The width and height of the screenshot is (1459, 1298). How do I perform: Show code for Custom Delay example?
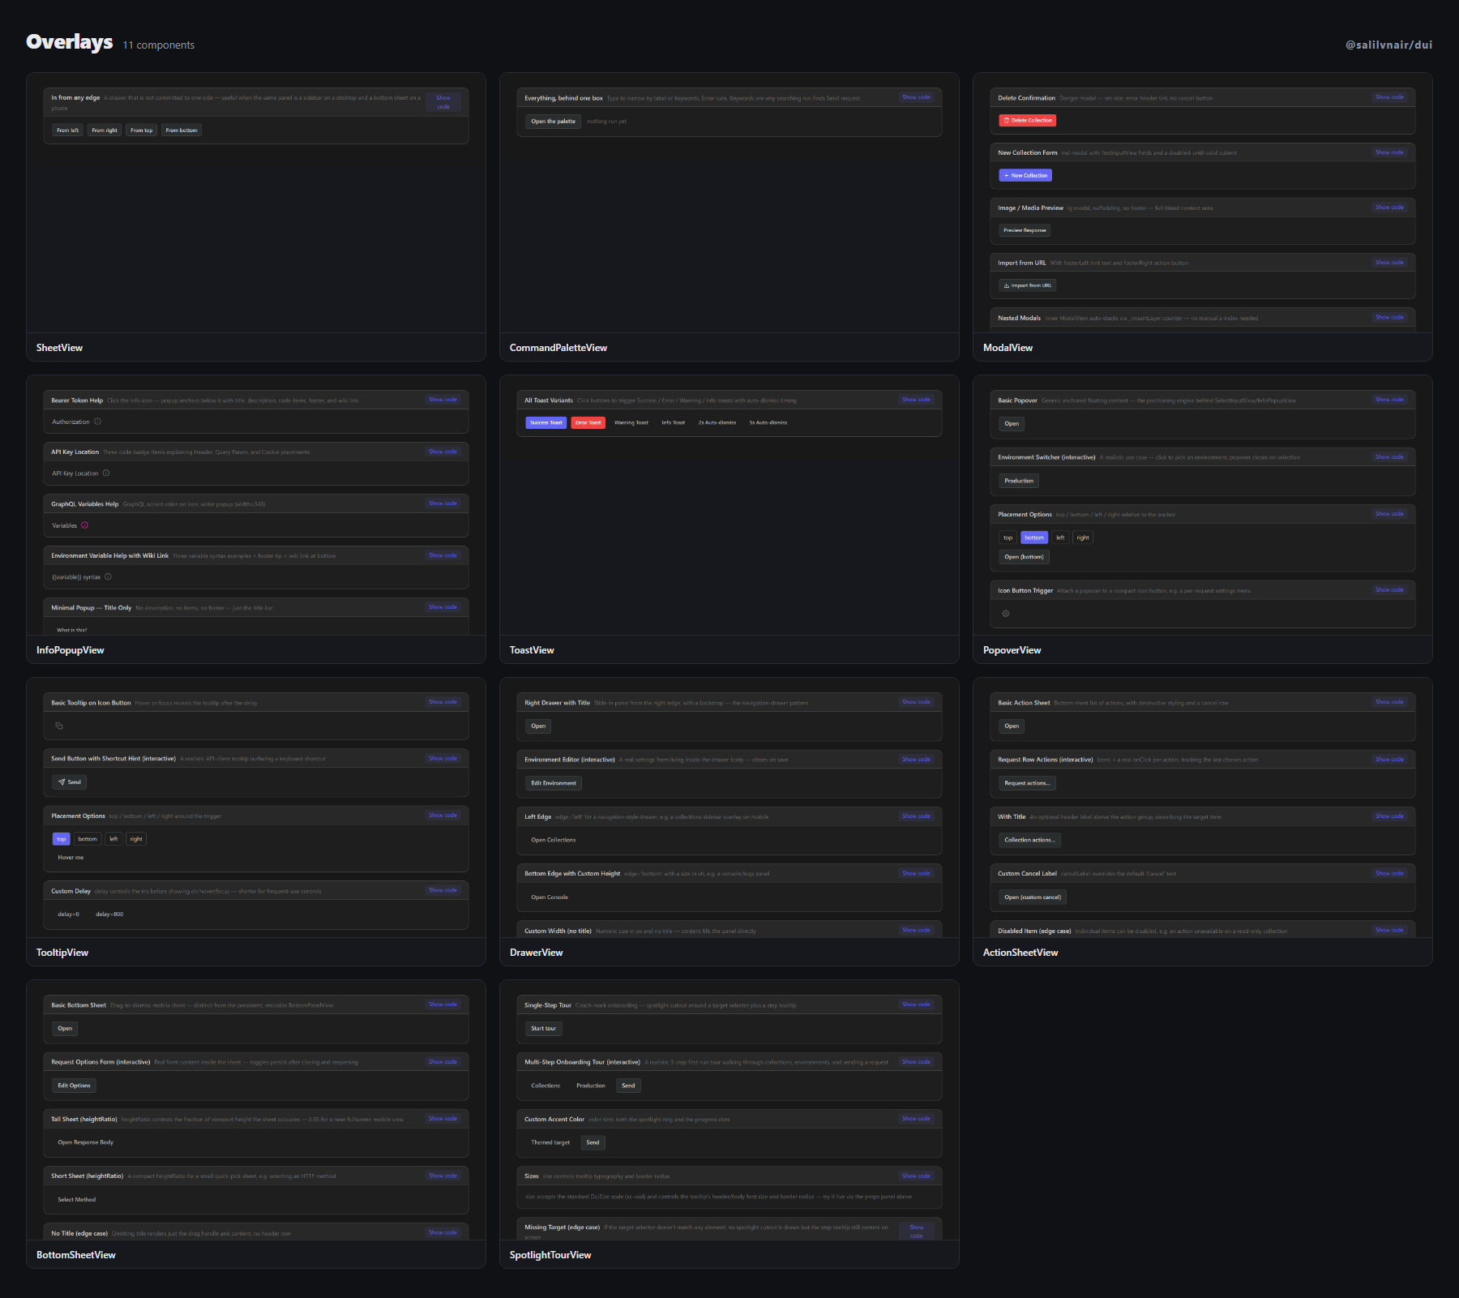pos(443,890)
